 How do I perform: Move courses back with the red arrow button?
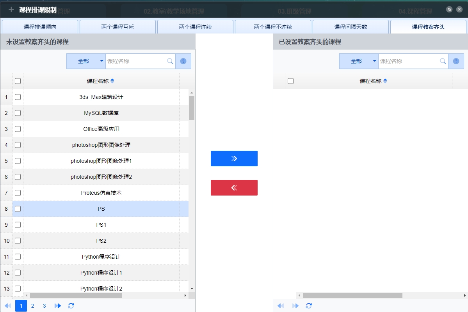234,188
